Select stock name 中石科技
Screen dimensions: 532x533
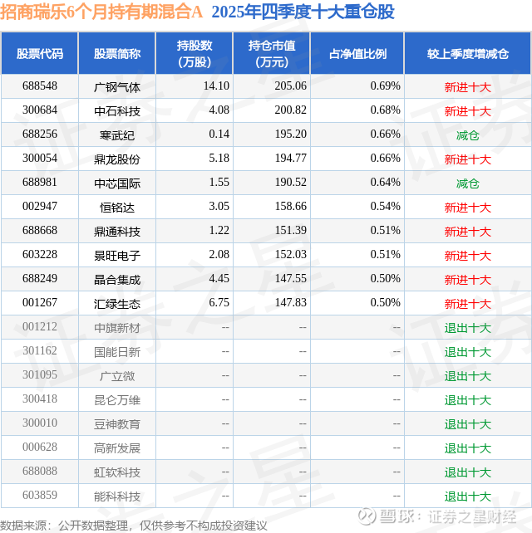click(x=117, y=111)
